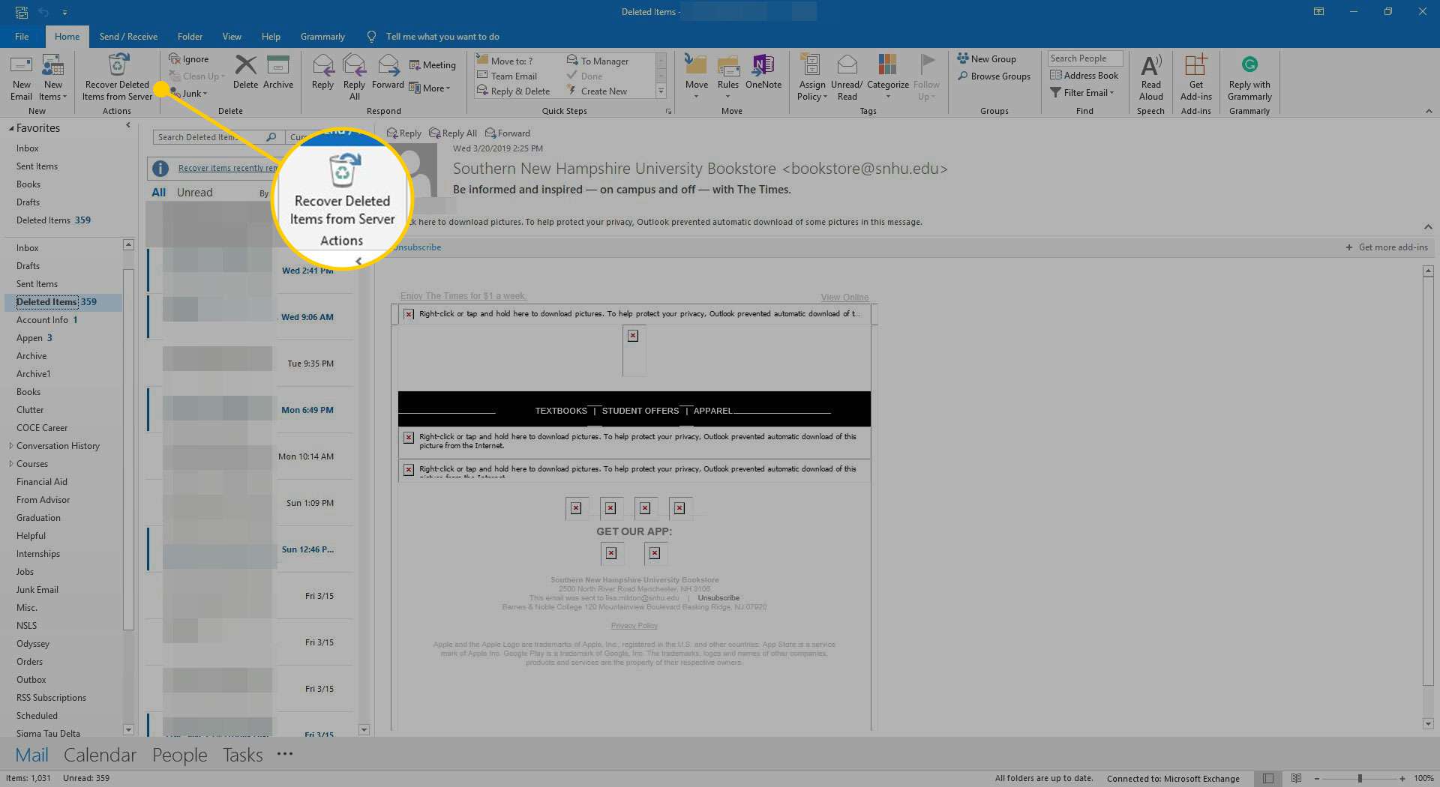The image size is (1440, 787).
Task: Minimize the folder pane with chevron
Action: tap(128, 125)
